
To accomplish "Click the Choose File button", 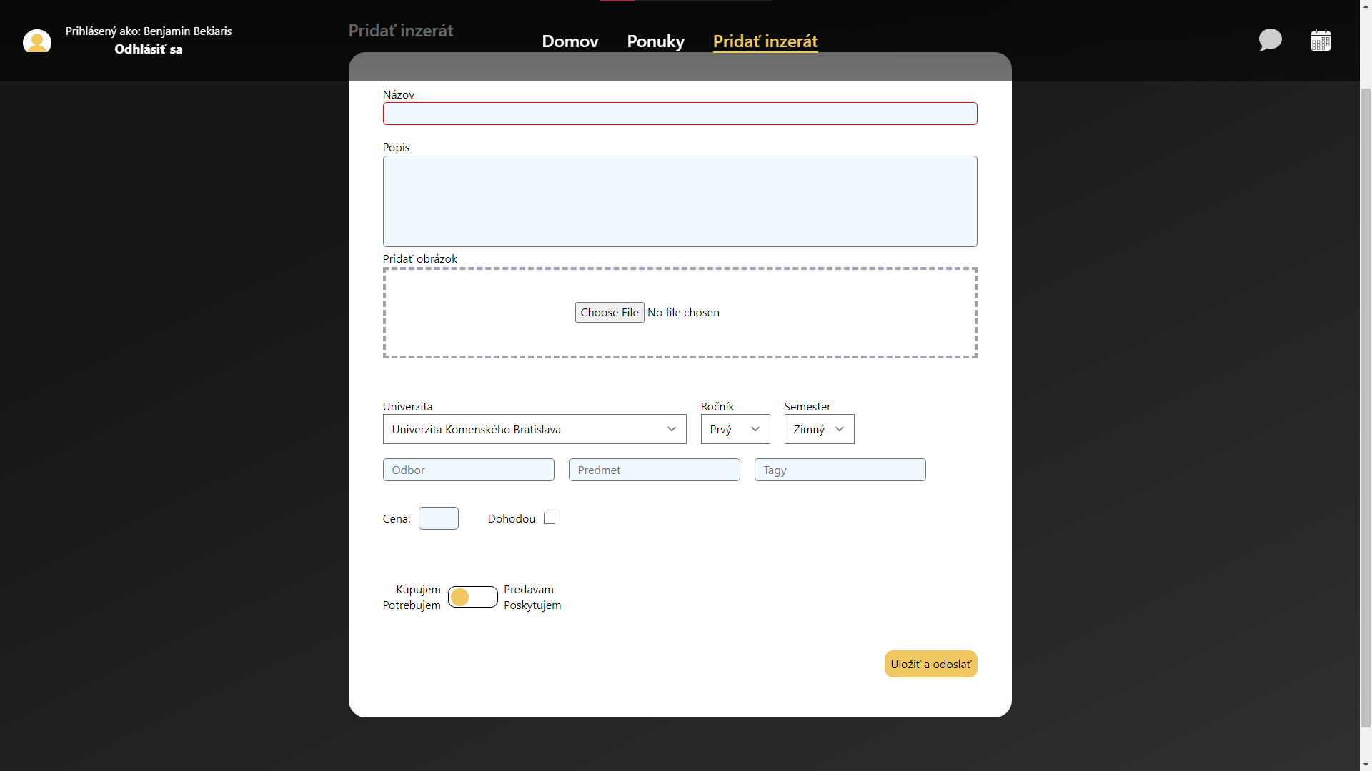I will [609, 313].
